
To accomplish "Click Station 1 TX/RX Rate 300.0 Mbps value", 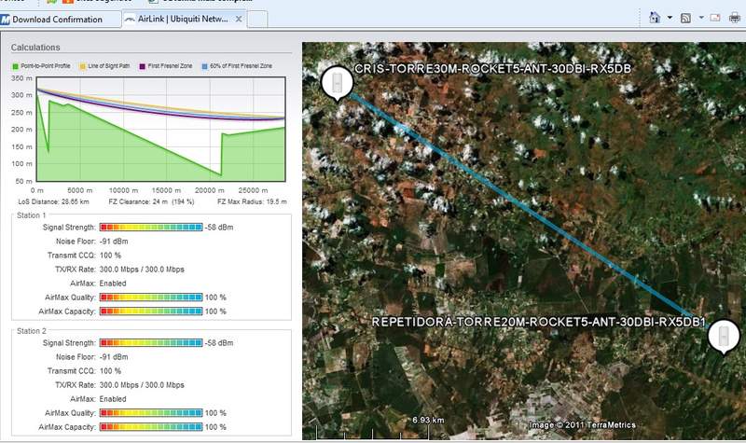I will pos(142,270).
